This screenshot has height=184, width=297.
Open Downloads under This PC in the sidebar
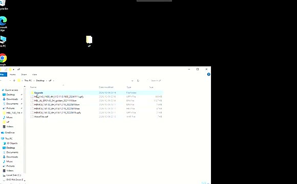12,157
